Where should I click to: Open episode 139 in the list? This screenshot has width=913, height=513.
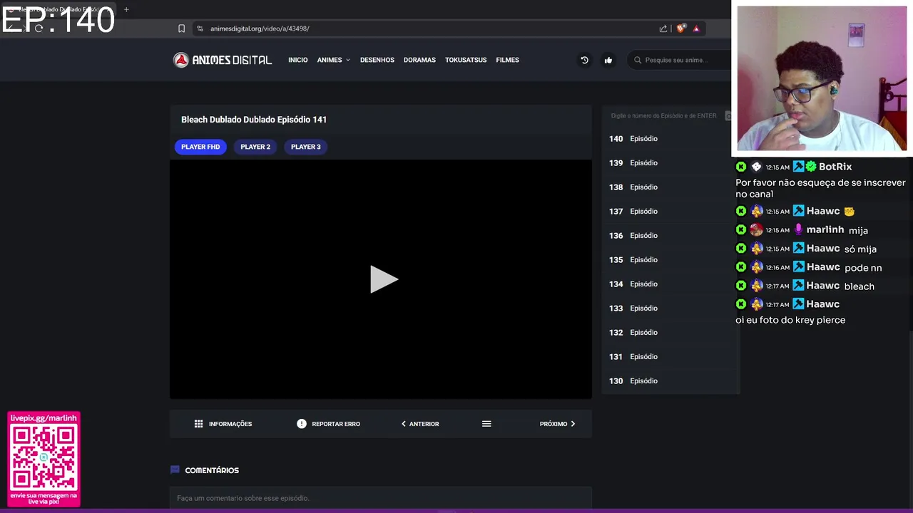pyautogui.click(x=669, y=163)
